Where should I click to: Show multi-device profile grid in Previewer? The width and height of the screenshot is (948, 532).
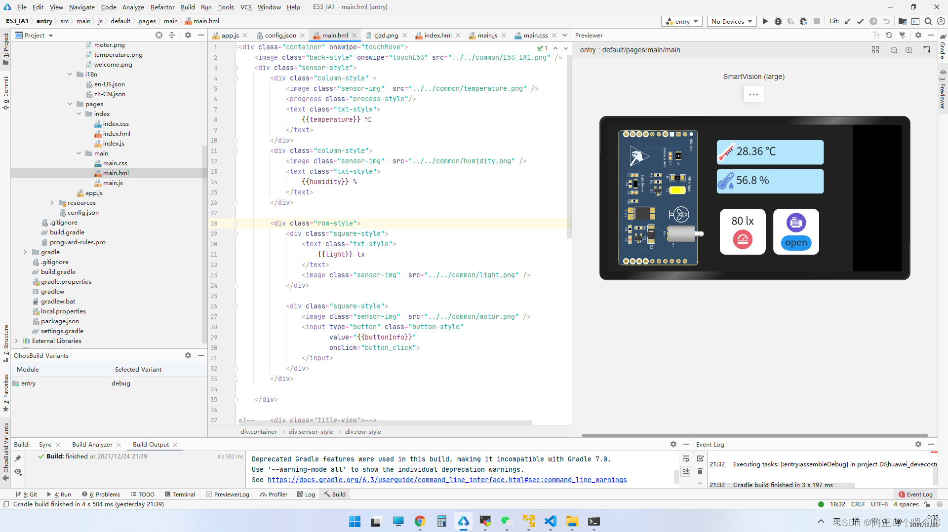[875, 50]
